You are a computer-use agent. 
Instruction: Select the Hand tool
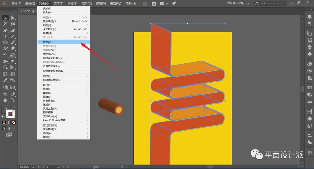pos(5,100)
